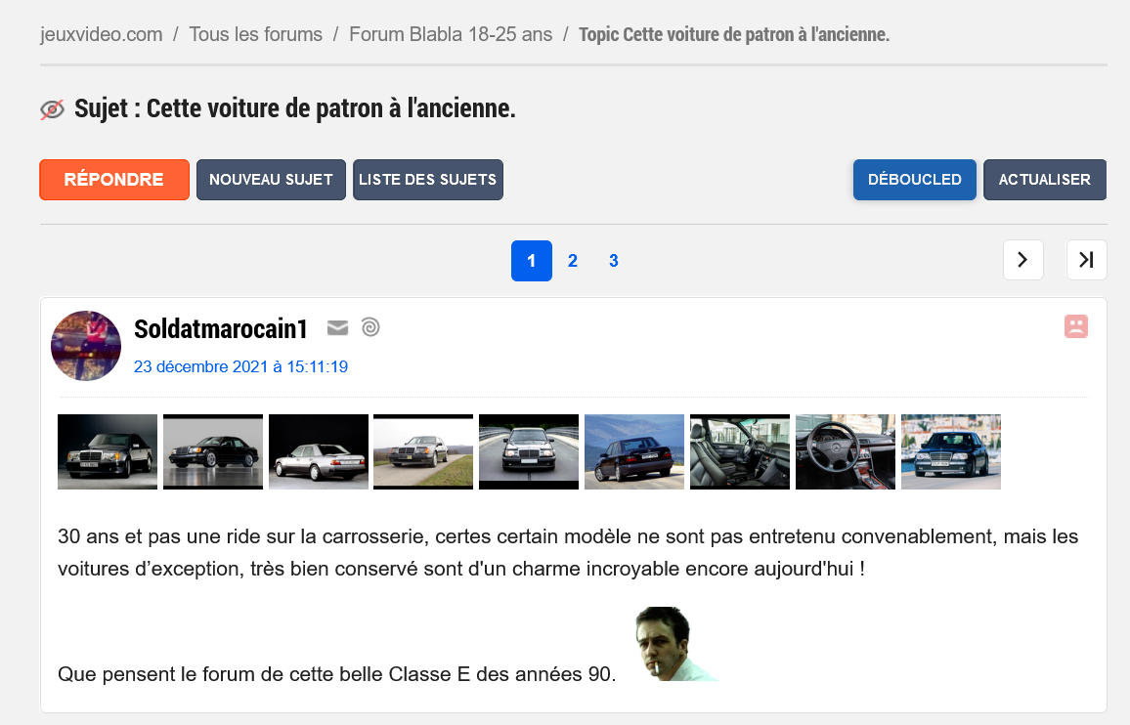Send private message via envelope icon
Screen dimensions: 1130x725
coord(337,328)
